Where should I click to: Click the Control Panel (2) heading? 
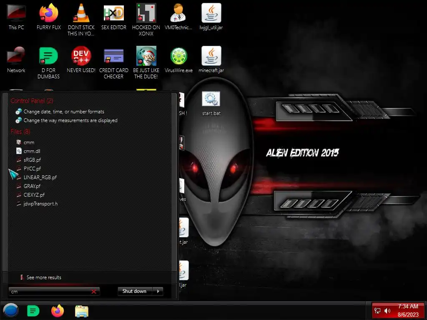[x=32, y=101]
